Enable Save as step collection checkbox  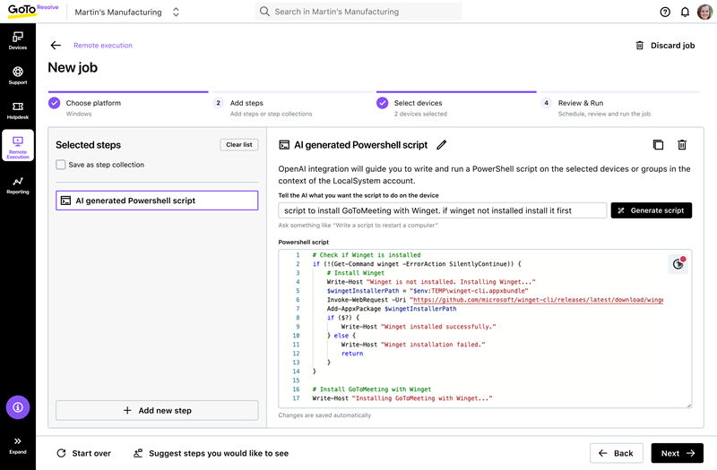[x=61, y=165]
